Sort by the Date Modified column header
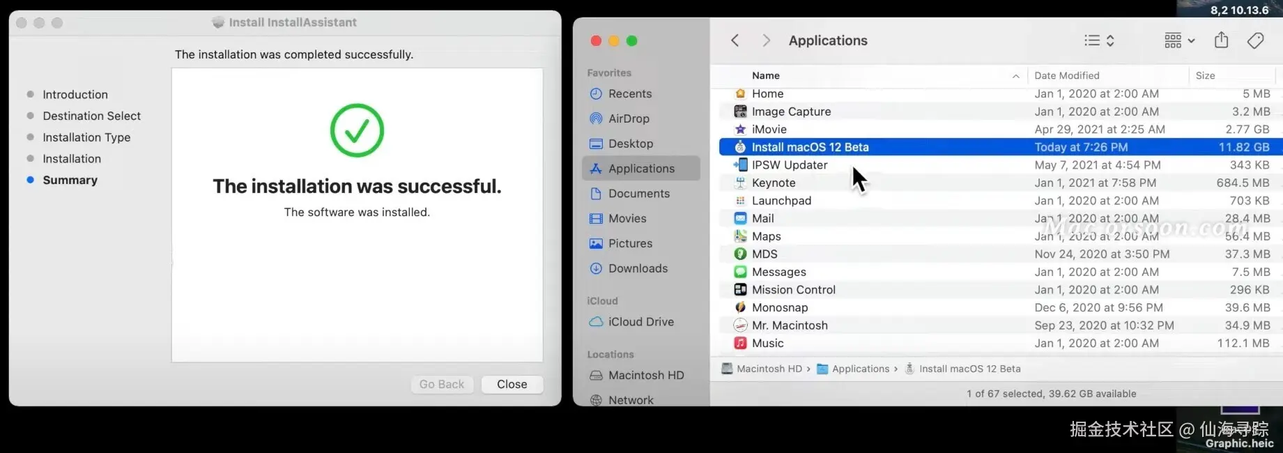The width and height of the screenshot is (1283, 453). [1066, 75]
